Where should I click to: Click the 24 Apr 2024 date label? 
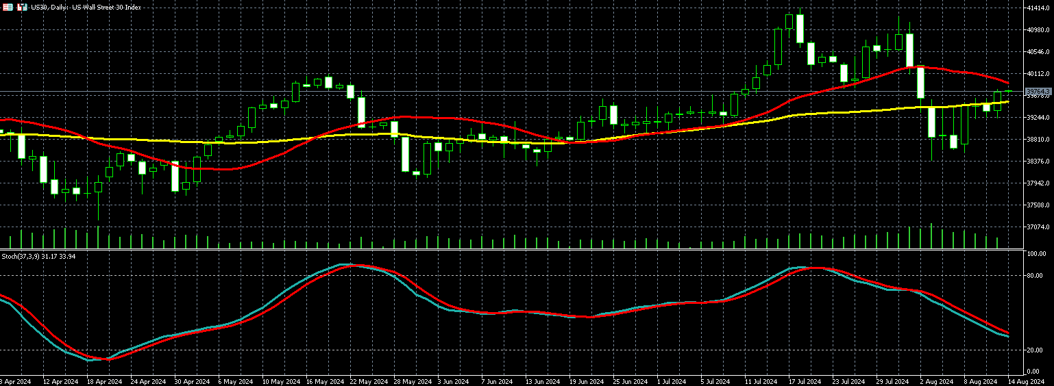[148, 381]
